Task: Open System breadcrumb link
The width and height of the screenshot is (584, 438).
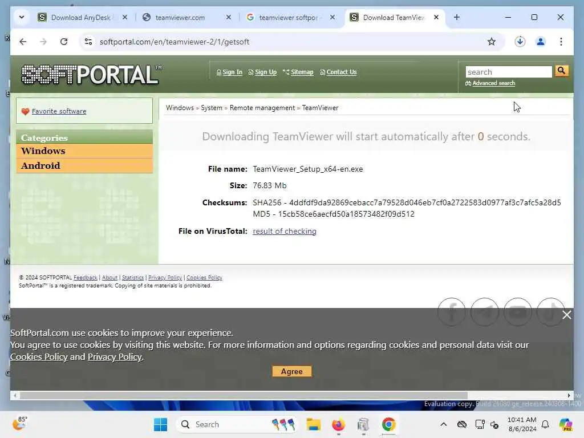Action: (212, 108)
